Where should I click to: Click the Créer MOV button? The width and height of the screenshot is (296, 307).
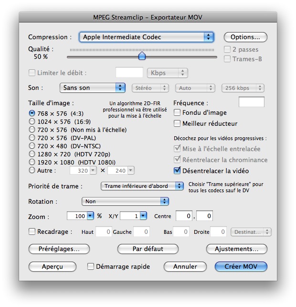click(241, 266)
